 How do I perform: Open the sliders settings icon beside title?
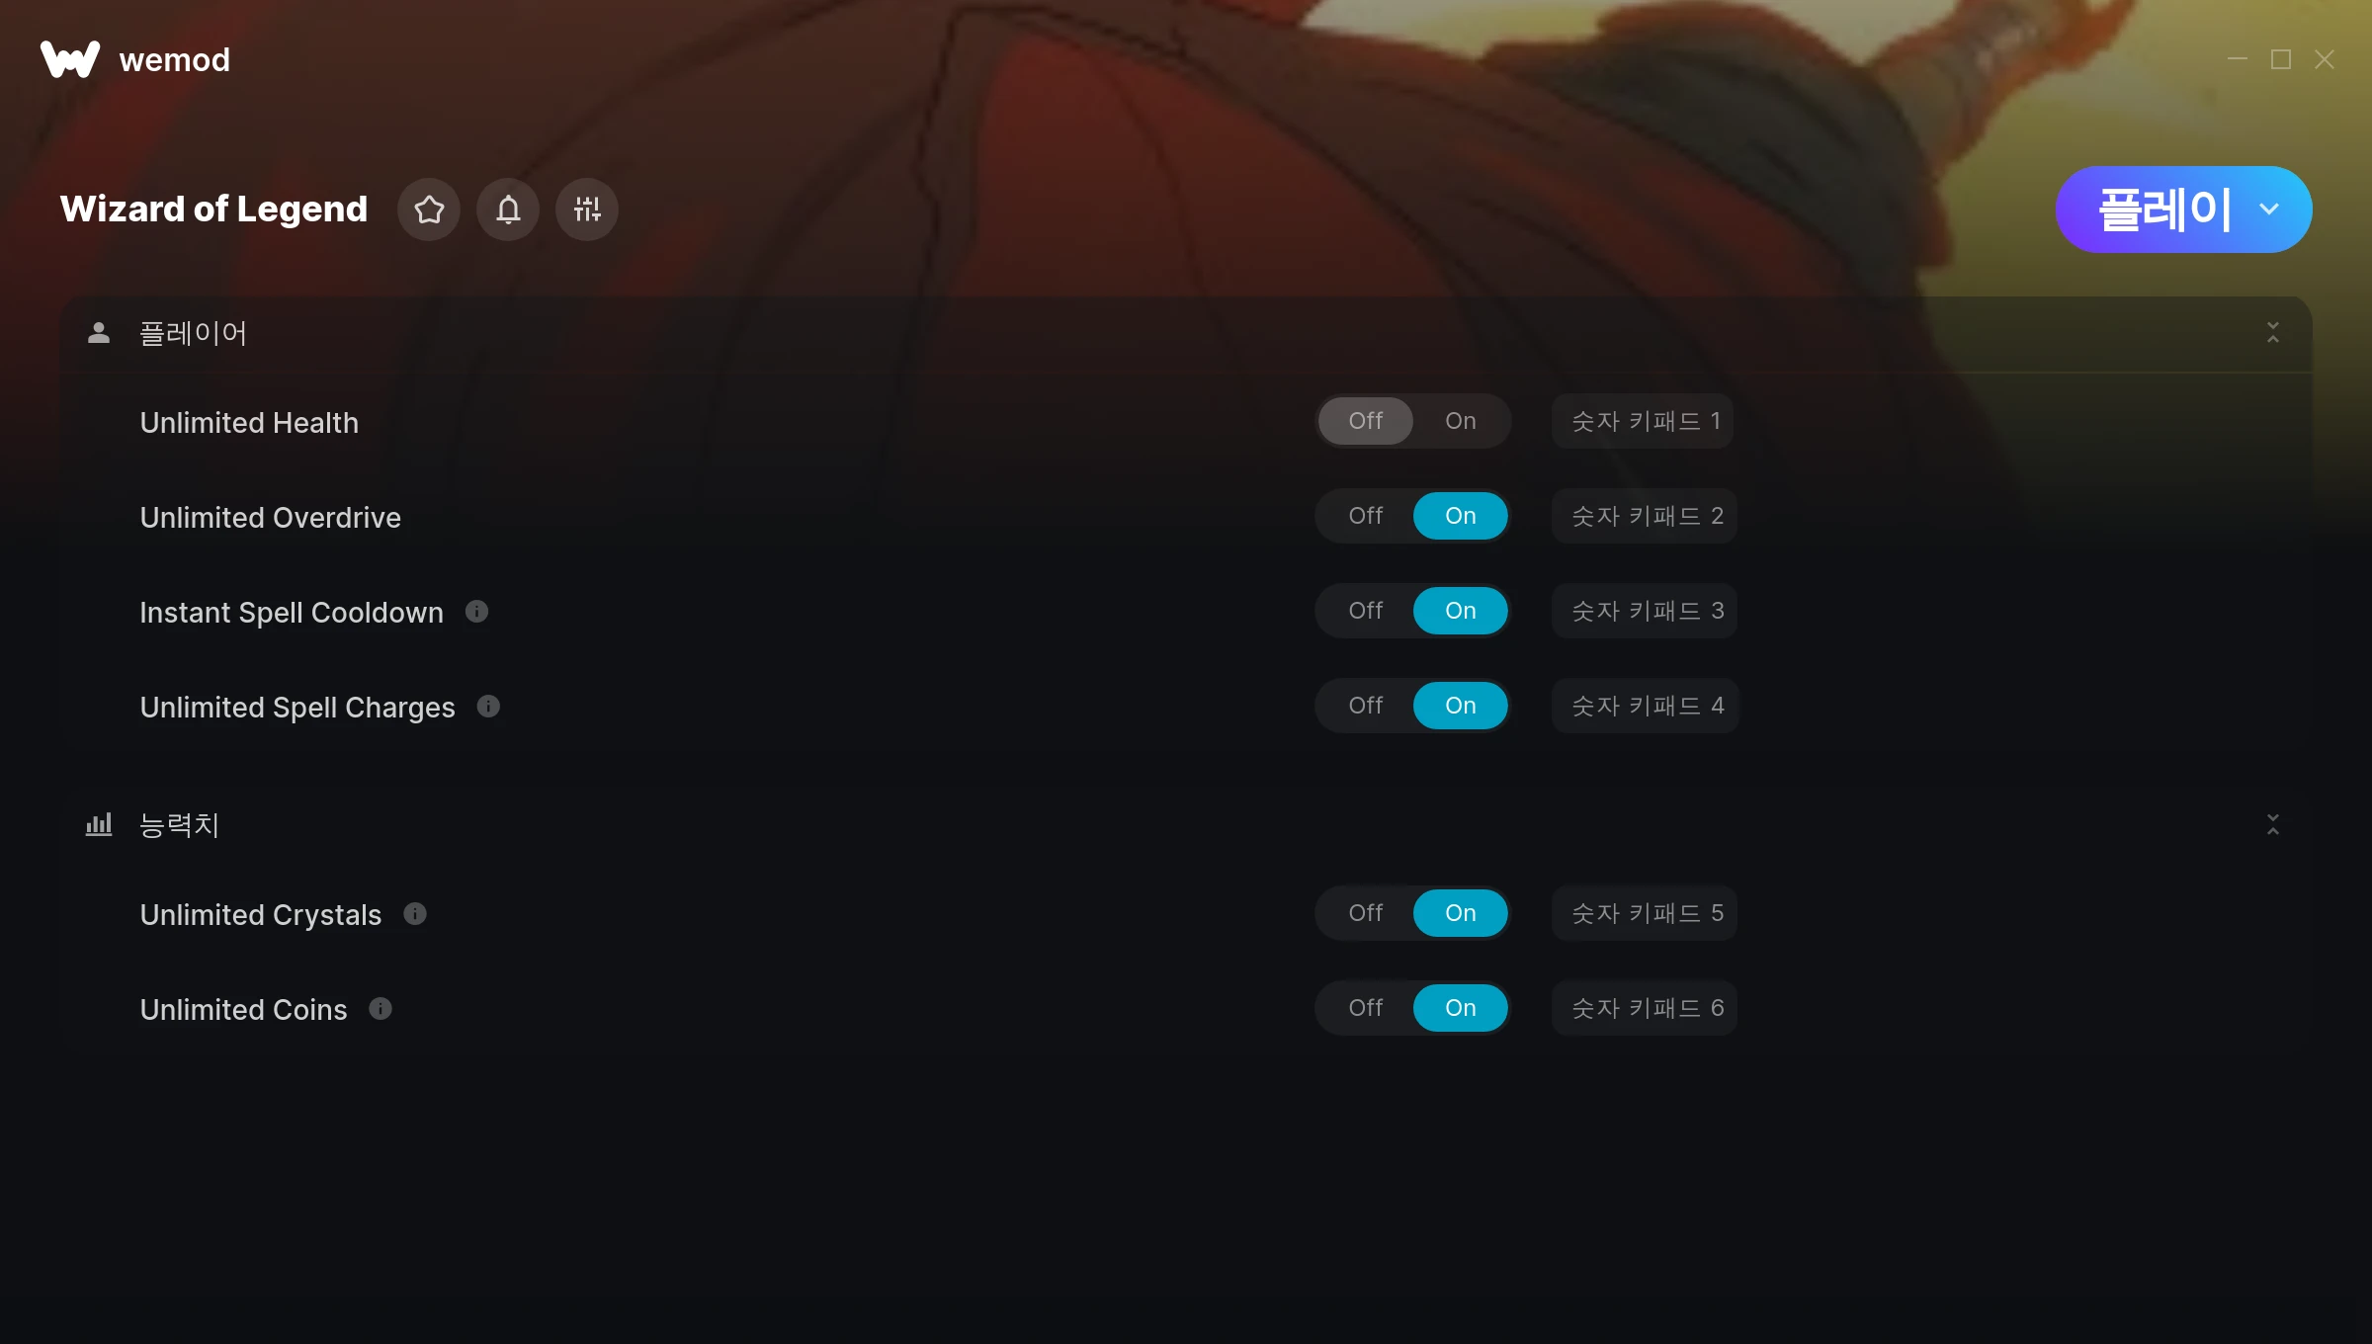click(587, 210)
